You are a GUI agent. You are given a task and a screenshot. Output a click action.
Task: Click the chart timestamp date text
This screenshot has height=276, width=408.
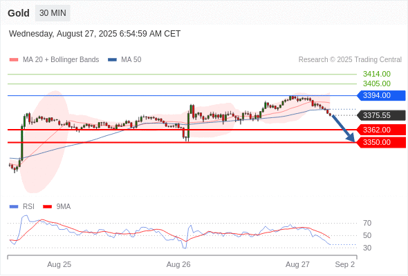95,34
